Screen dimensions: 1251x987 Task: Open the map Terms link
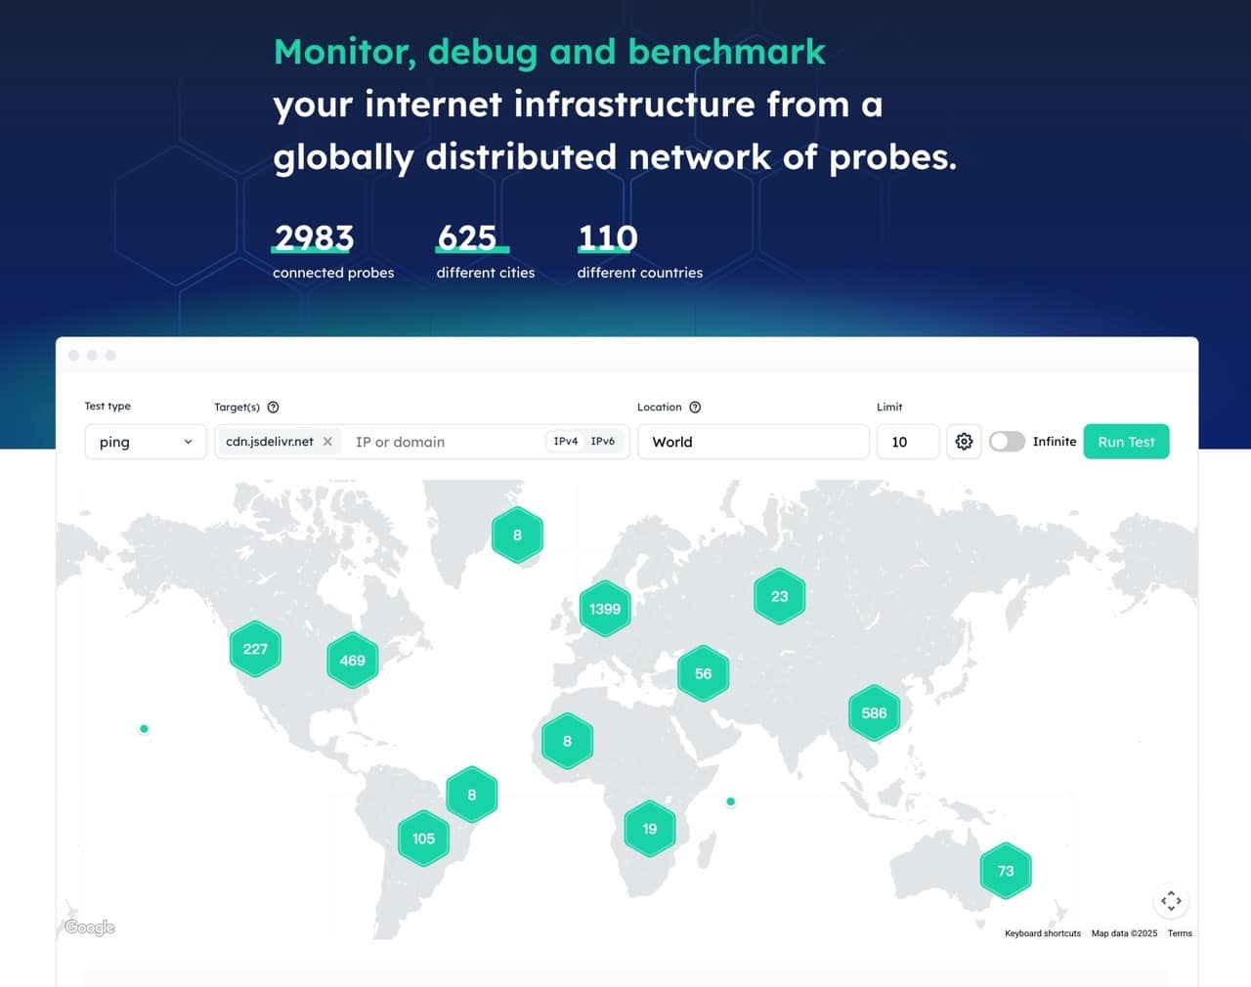click(x=1180, y=933)
